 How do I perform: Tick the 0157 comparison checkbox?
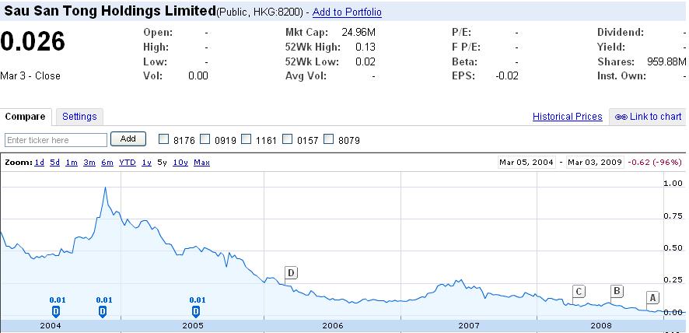288,139
